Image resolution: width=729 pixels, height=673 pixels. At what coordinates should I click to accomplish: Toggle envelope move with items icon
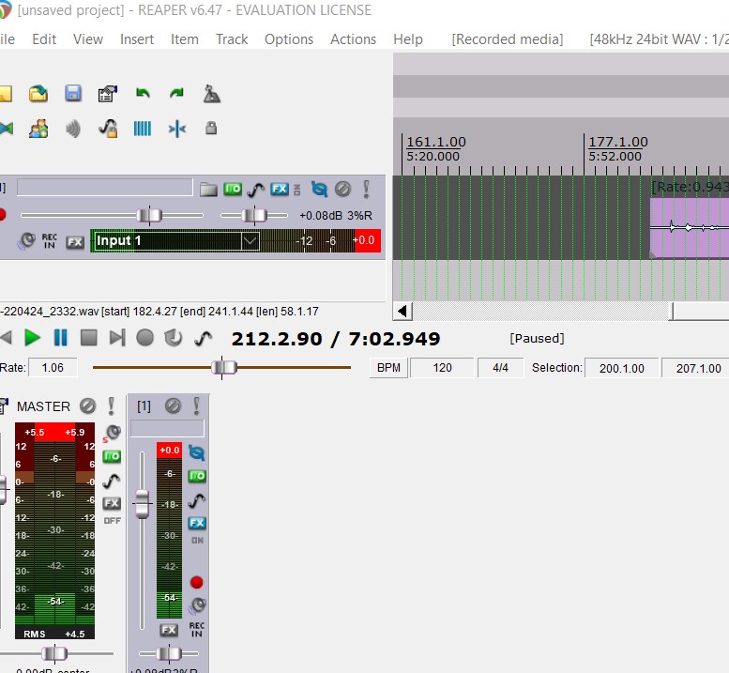tap(108, 129)
